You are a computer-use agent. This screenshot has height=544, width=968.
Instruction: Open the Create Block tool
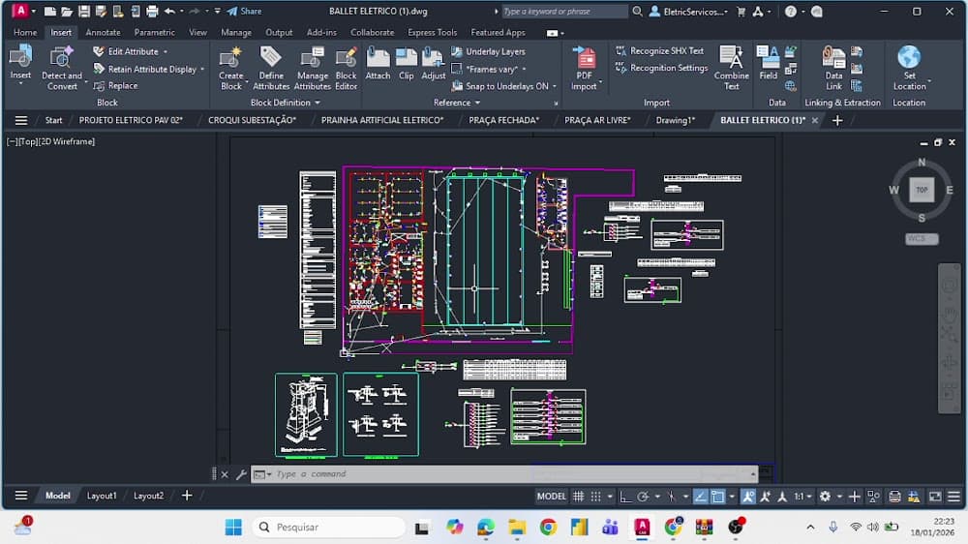(231, 68)
